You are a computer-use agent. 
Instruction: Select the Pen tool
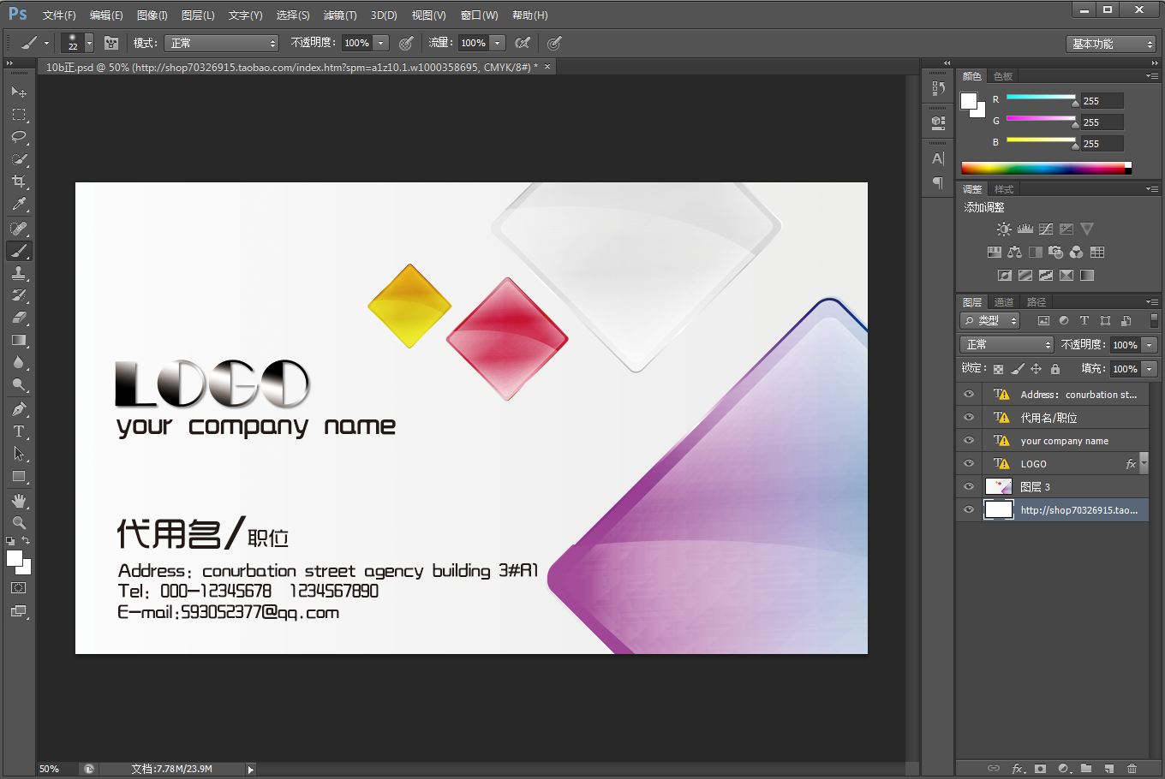tap(19, 409)
